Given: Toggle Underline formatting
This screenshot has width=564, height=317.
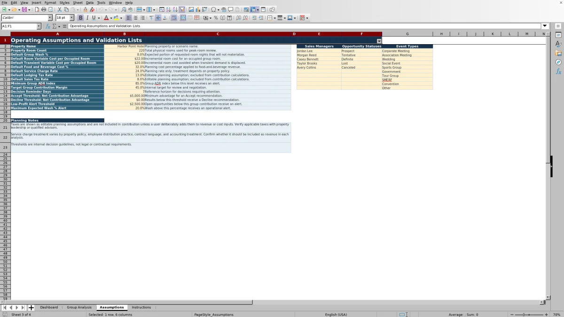Looking at the screenshot, I should point(94,18).
